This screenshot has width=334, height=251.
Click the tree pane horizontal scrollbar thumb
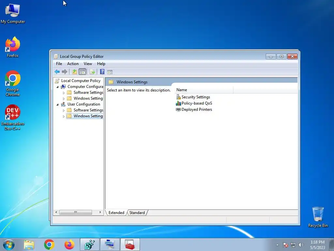76,212
